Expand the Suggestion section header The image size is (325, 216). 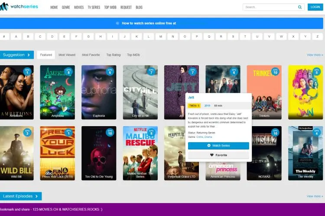[x=17, y=55]
